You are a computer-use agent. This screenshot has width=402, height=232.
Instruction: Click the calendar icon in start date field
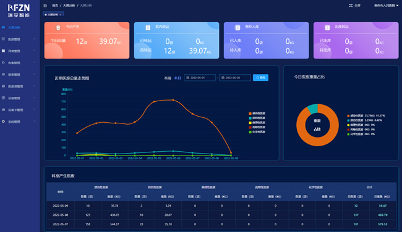click(187, 78)
